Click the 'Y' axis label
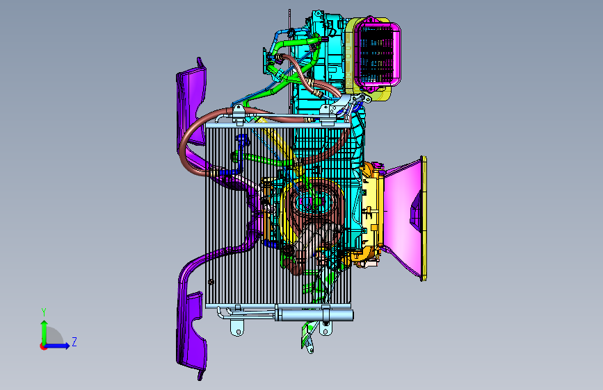603x390 pixels. pos(44,312)
